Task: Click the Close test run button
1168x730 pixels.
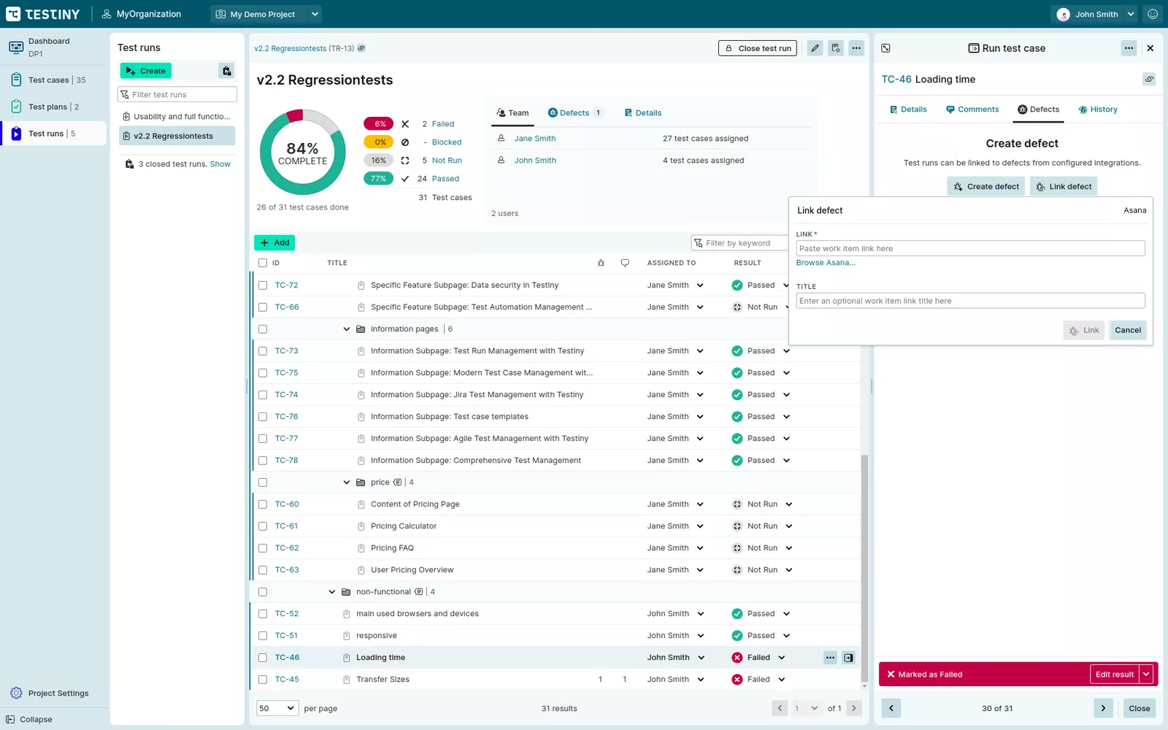Action: coord(757,48)
